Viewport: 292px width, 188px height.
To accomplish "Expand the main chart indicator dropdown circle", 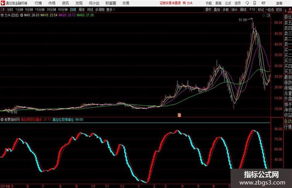I will [21, 15].
